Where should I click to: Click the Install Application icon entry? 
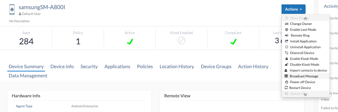coord(306,41)
